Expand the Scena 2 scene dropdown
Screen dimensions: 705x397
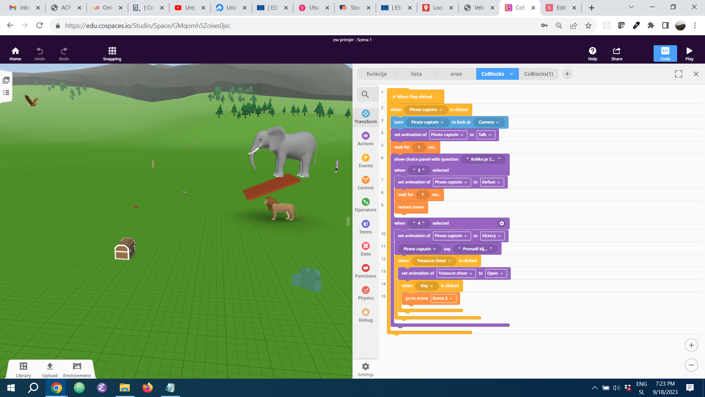[x=443, y=298]
